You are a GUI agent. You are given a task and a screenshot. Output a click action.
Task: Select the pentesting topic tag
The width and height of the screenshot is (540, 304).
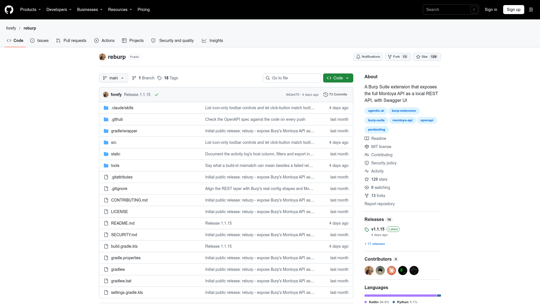click(x=376, y=129)
